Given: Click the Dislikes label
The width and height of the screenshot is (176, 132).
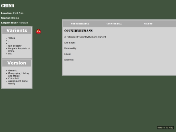Looking at the screenshot, I should coord(69,60).
